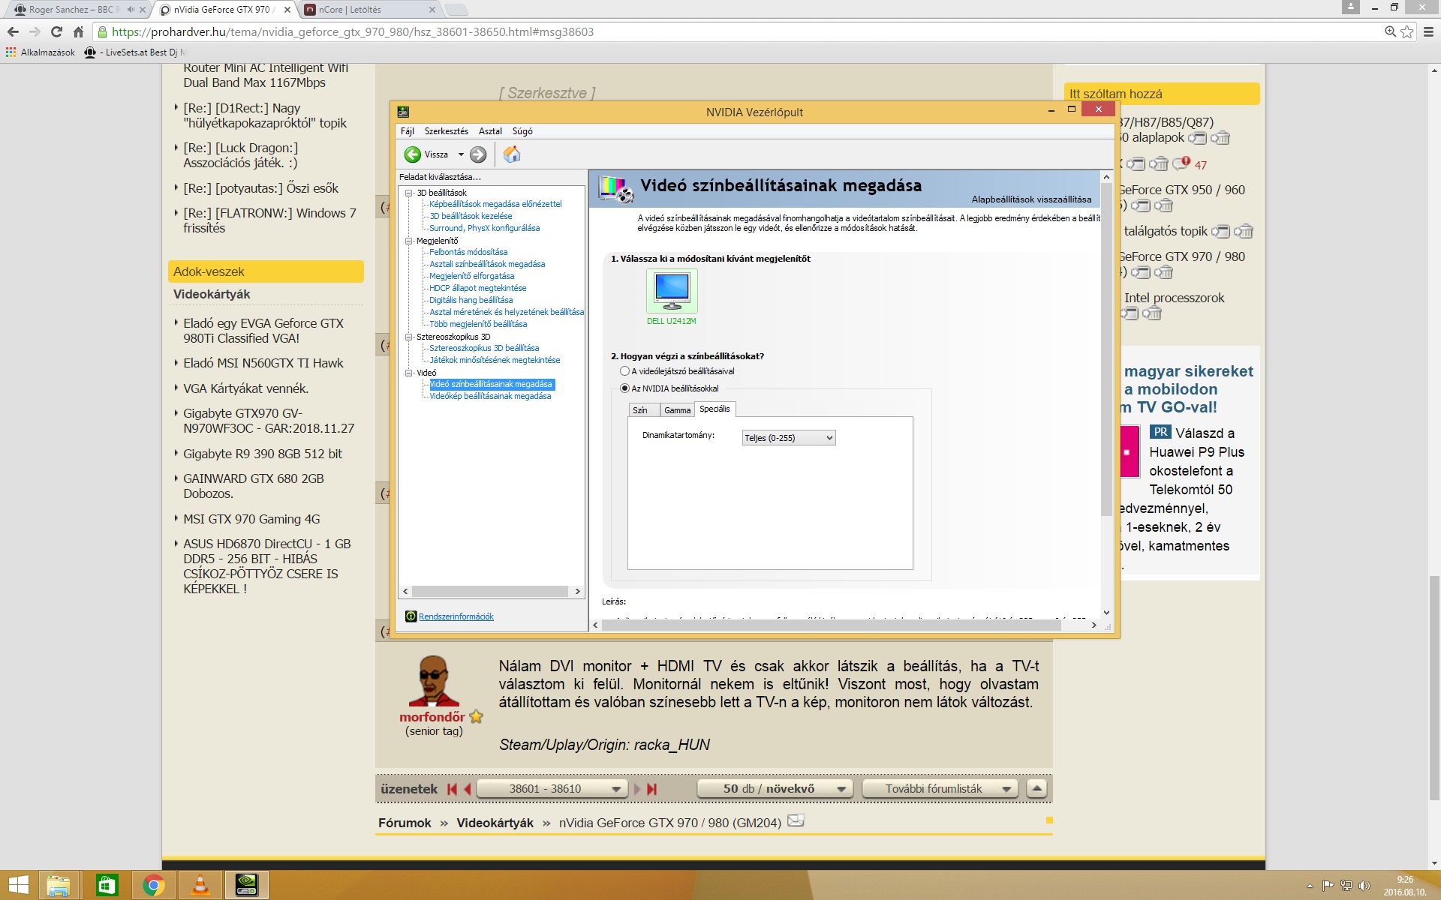Click Windows Start button
1441x900 pixels.
click(x=19, y=886)
